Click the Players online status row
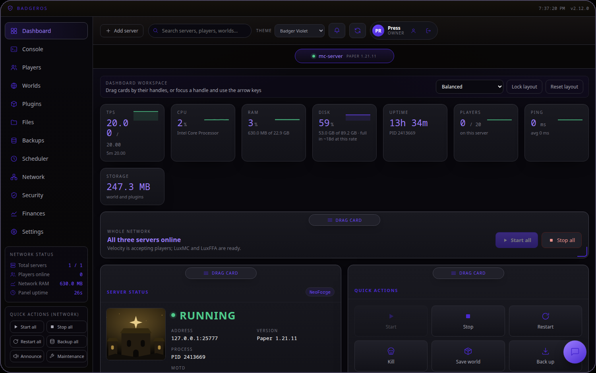 (x=46, y=275)
